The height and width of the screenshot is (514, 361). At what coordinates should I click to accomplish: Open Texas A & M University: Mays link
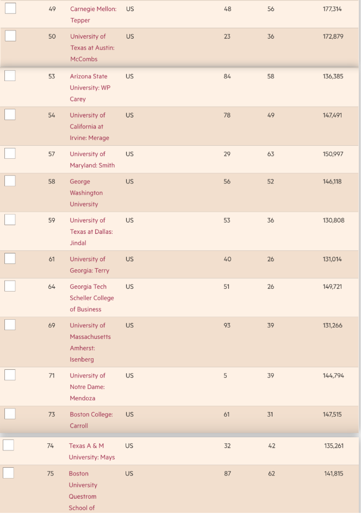pyautogui.click(x=92, y=451)
